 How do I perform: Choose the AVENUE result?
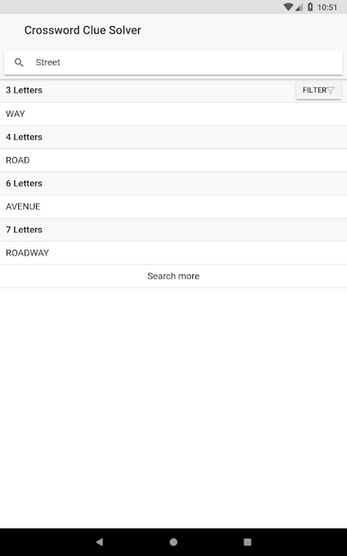[23, 206]
